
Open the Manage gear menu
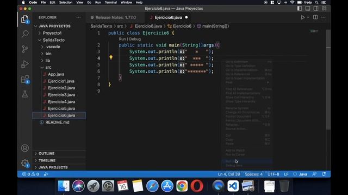(x=25, y=164)
